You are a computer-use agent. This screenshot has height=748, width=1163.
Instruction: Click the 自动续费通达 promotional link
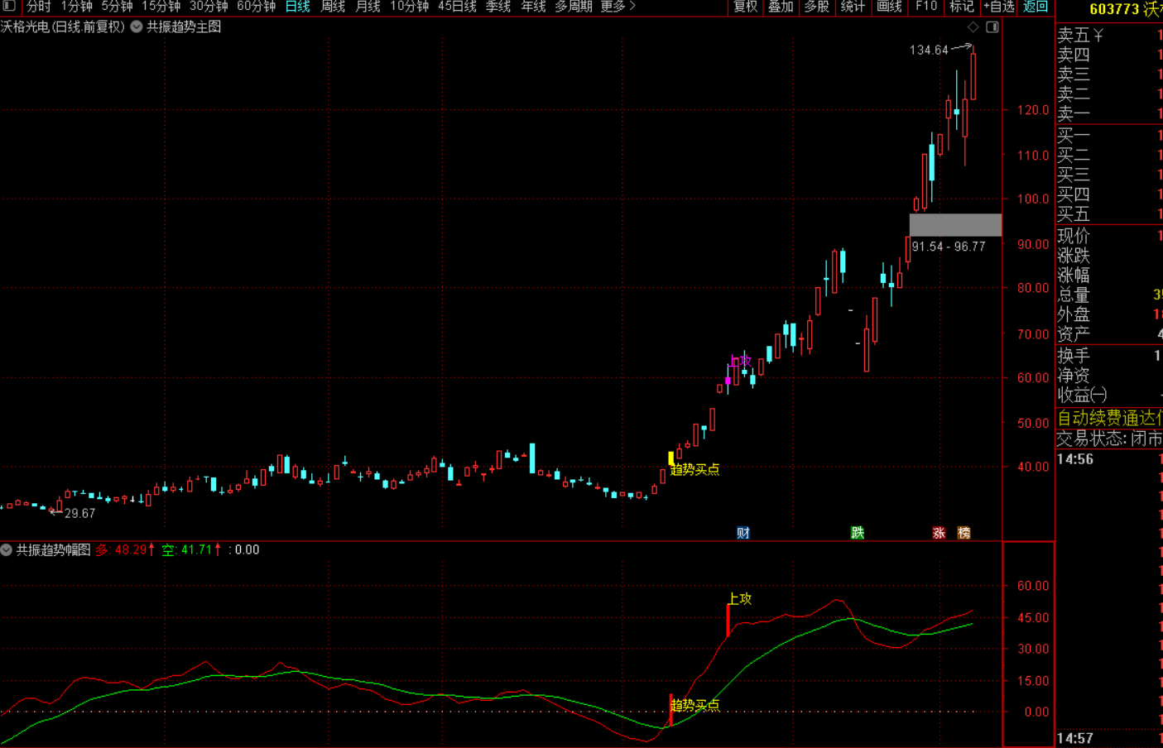click(1109, 418)
